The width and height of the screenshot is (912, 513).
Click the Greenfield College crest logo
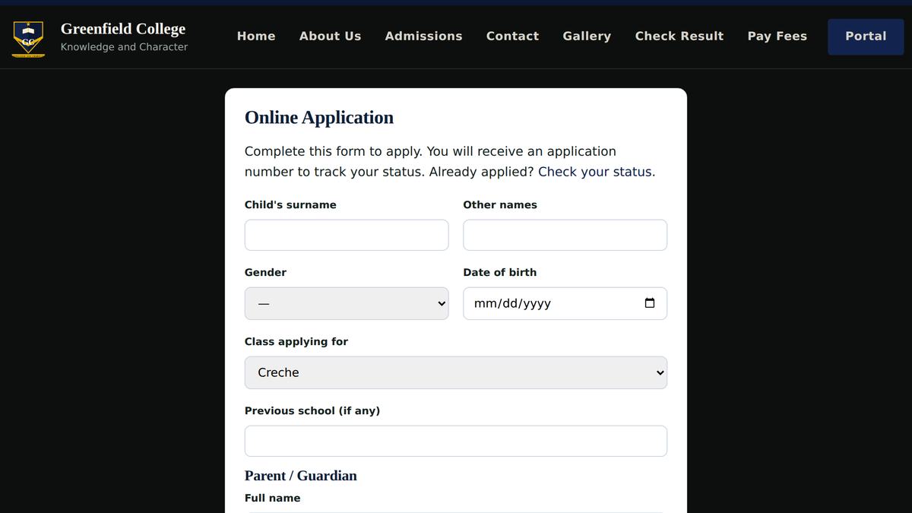28,38
